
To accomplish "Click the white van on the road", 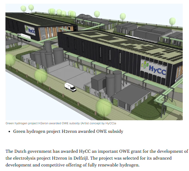I will point(70,87).
